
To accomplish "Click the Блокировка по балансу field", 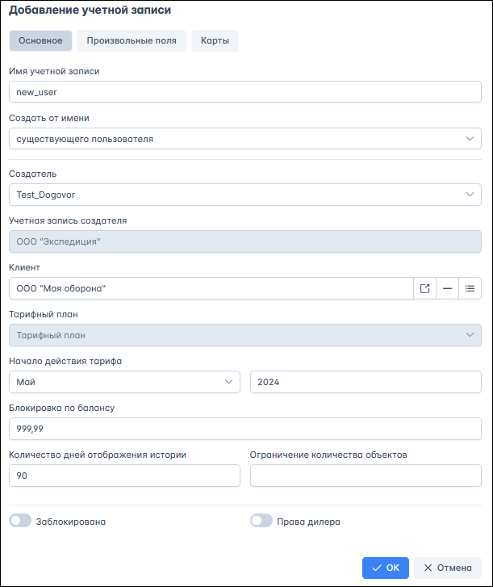I will click(x=245, y=429).
